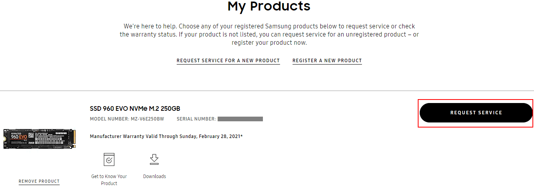This screenshot has width=534, height=187.
Task: Follow the Register a New Product link
Action: (327, 61)
